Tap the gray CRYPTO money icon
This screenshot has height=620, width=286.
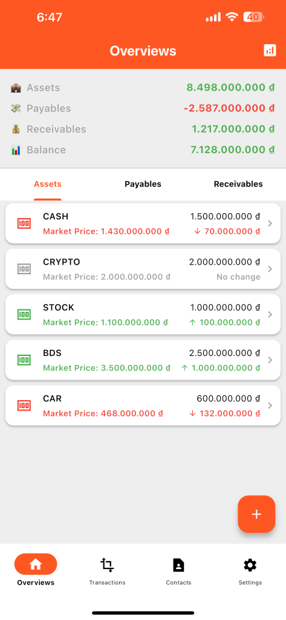[24, 269]
